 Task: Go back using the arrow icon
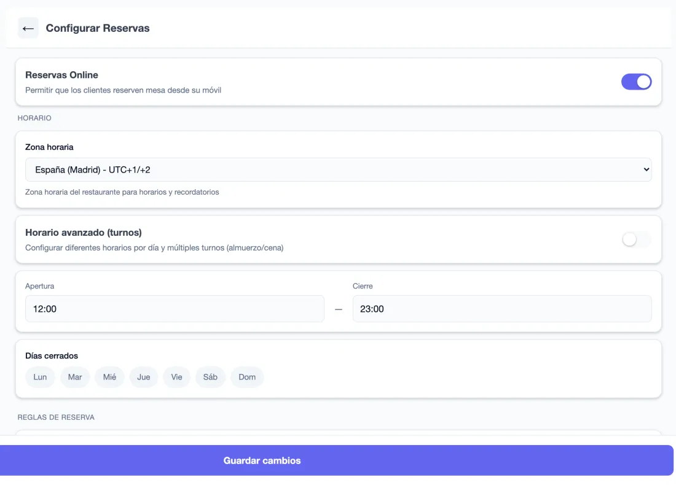coord(28,28)
